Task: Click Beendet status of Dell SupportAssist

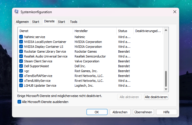Action: coord(124,66)
